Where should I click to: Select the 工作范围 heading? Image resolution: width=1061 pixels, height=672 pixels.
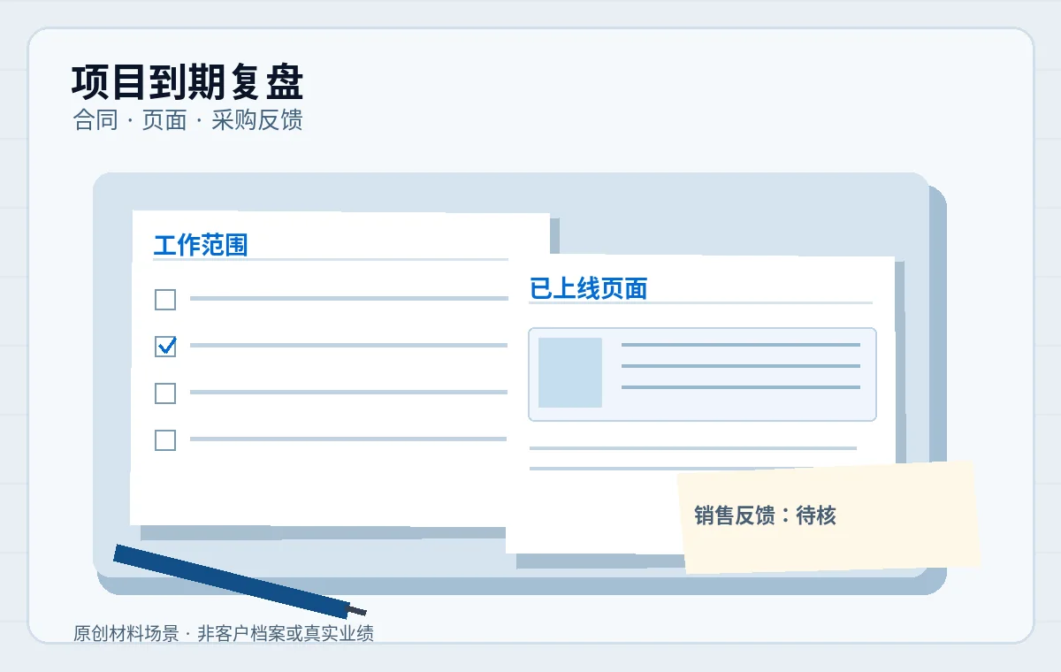pos(201,245)
